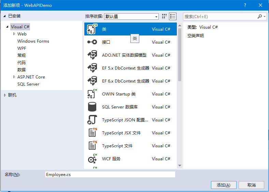Pick the EF 5.x DbContext 生成器 icon
The image size is (269, 192).
pyautogui.click(x=92, y=68)
